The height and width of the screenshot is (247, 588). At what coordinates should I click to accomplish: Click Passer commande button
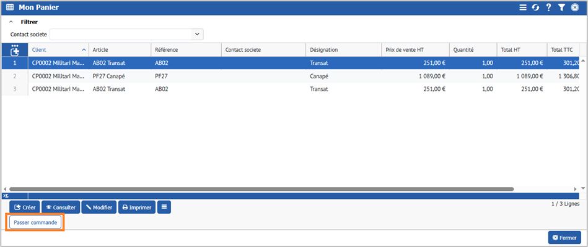tap(35, 222)
